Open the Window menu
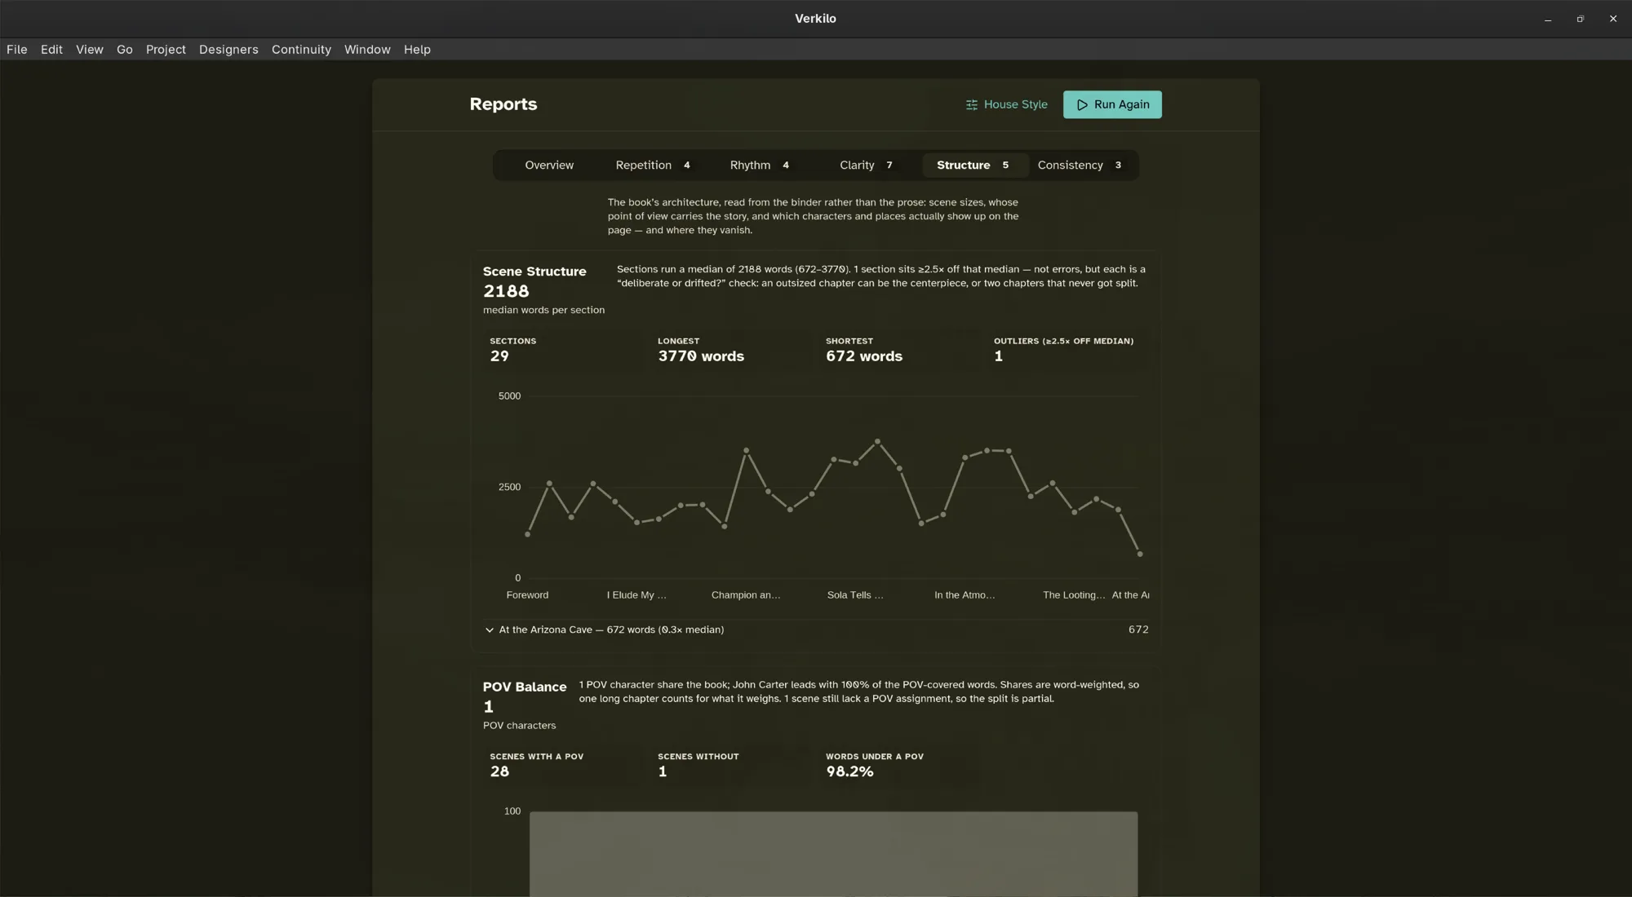Screen dimensions: 1632x897 pyautogui.click(x=367, y=50)
